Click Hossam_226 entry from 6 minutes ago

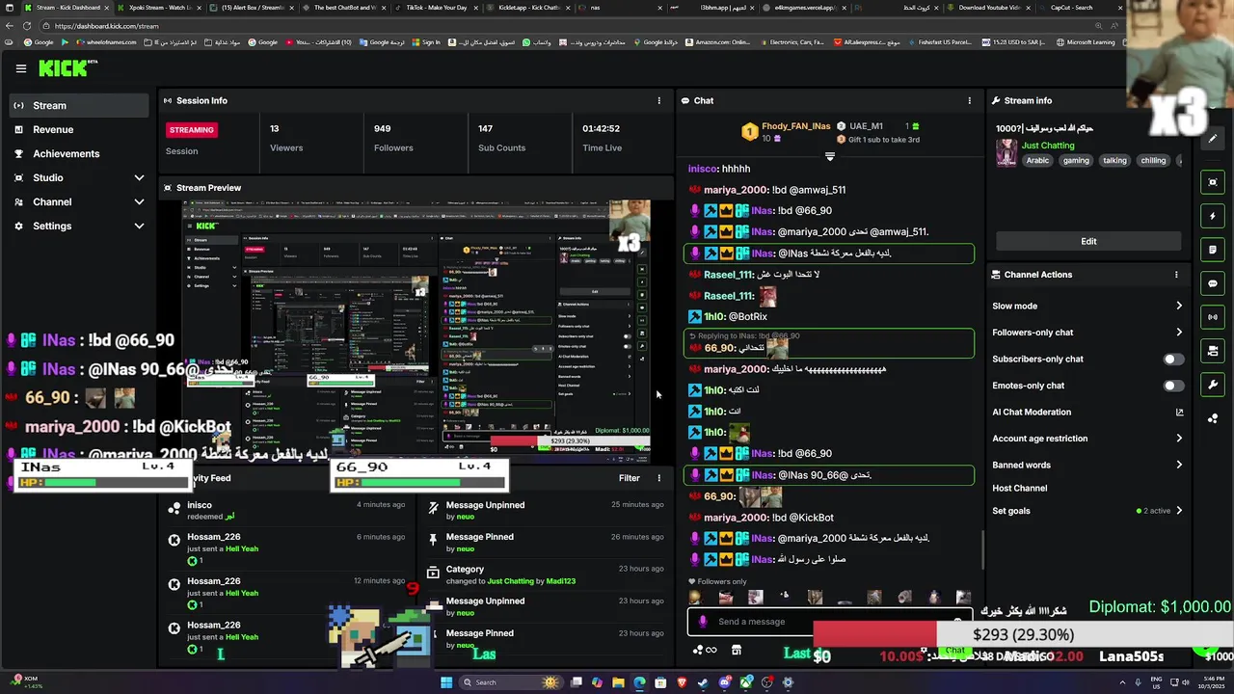pyautogui.click(x=285, y=548)
